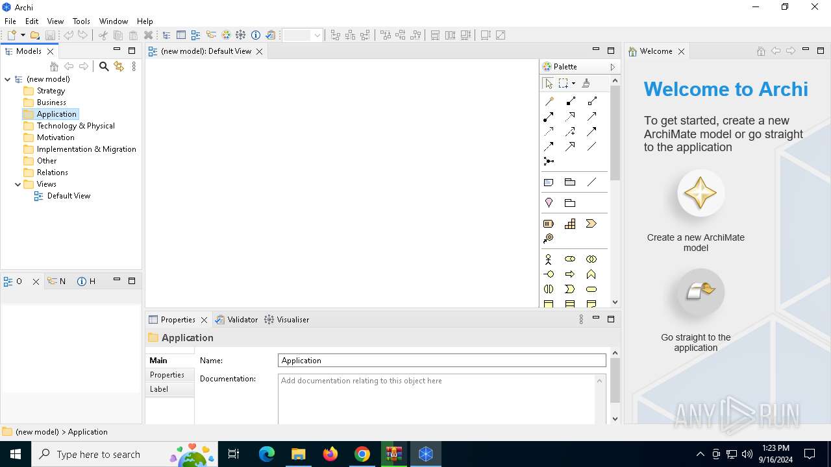Open the File menu
831x467 pixels.
click(10, 21)
